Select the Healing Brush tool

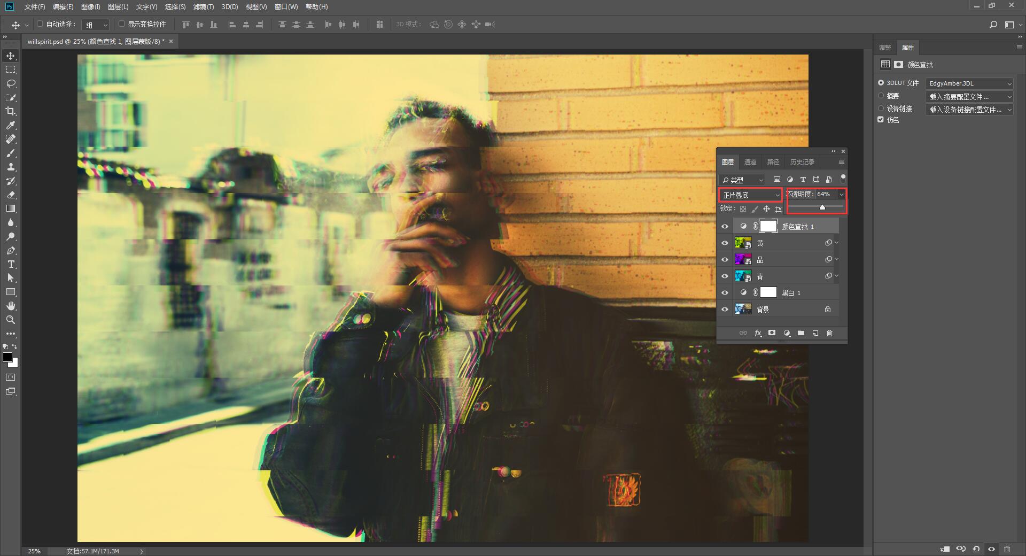tap(11, 139)
